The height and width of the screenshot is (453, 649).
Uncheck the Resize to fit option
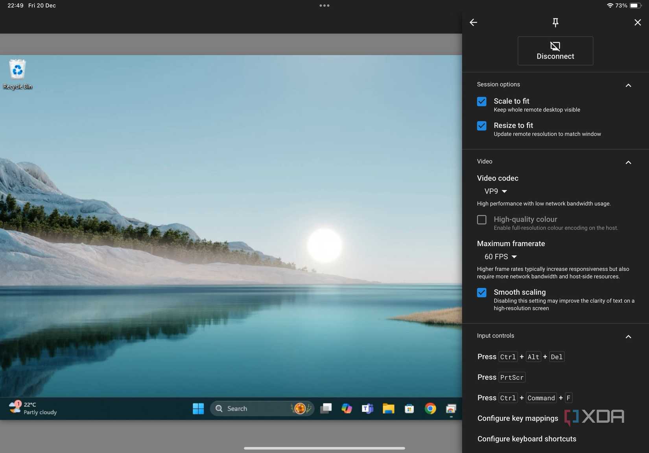481,126
